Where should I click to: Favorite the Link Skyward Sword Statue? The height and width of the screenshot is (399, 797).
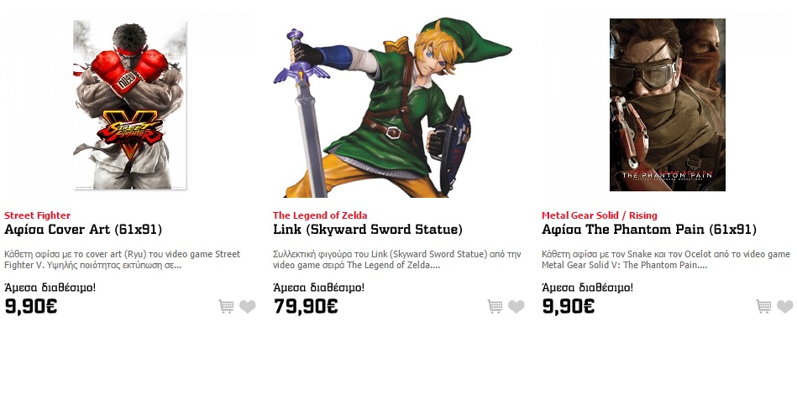click(x=516, y=307)
